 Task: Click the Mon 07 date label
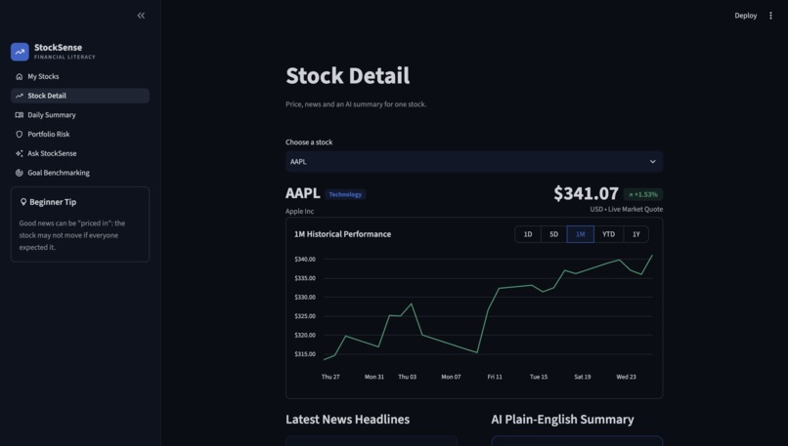click(x=451, y=377)
